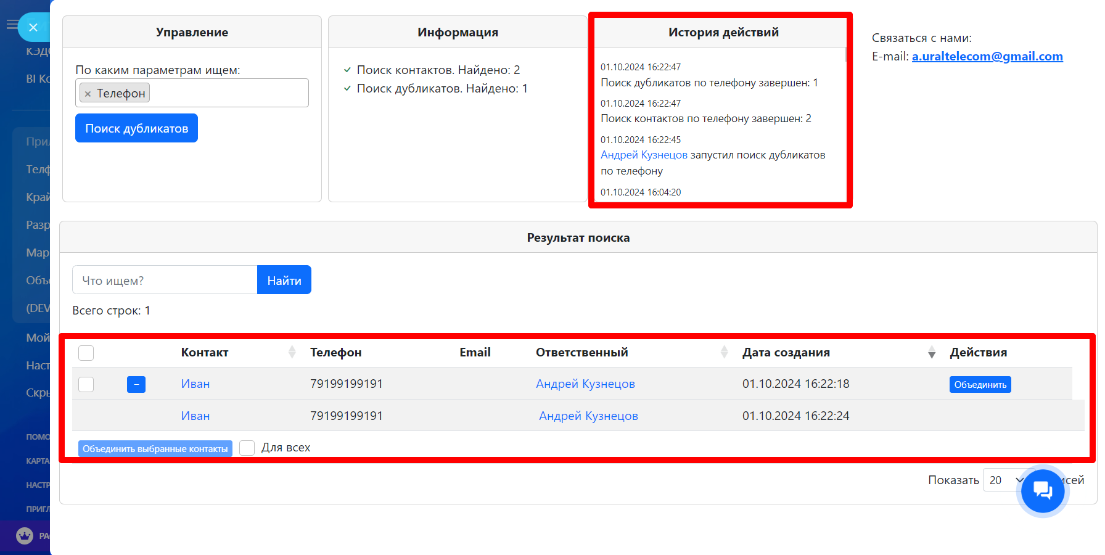This screenshot has height=555, width=1105.
Task: Click the История действий panel heading
Action: pyautogui.click(x=723, y=32)
